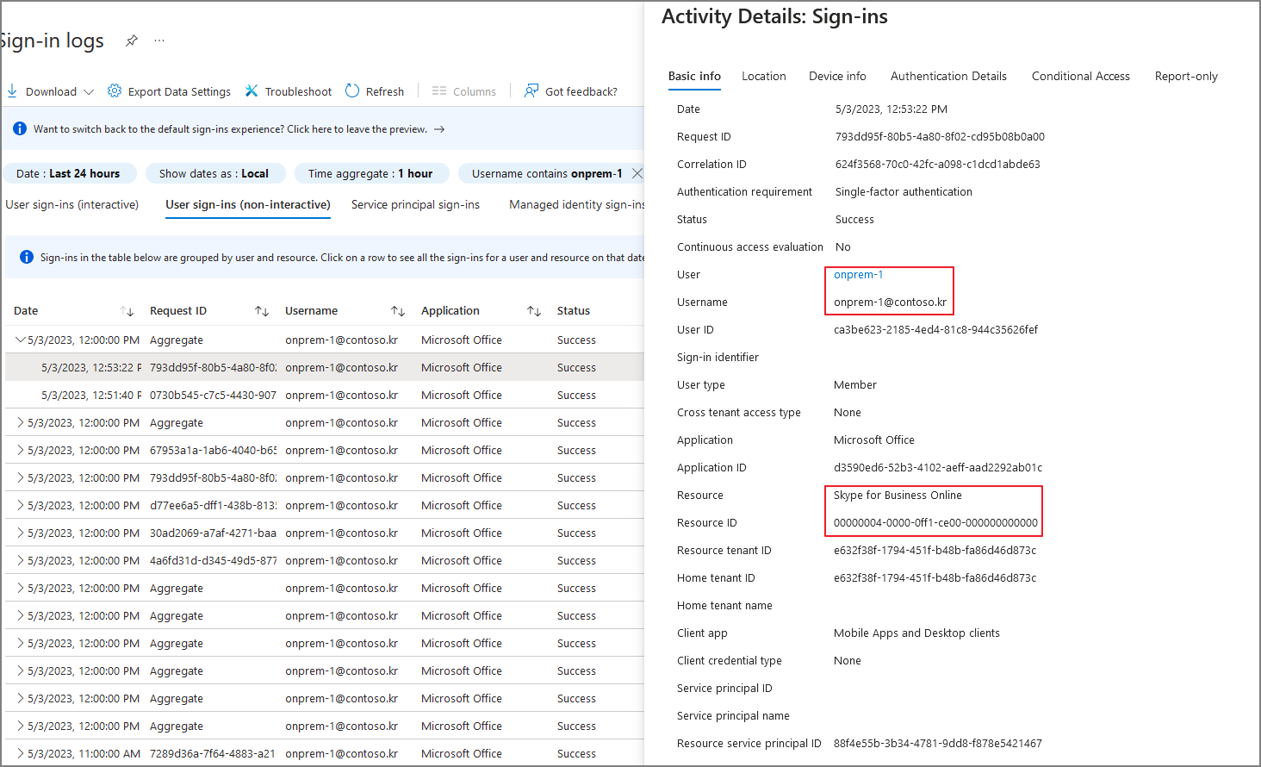Viewport: 1261px width, 767px height.
Task: Open Export Data Settings gear icon
Action: [115, 90]
